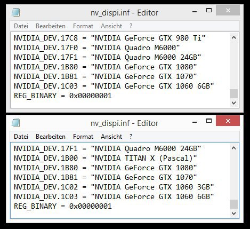The height and width of the screenshot is (229, 250).
Task: Click the scroll down arrow in the top editor
Action: point(233,102)
